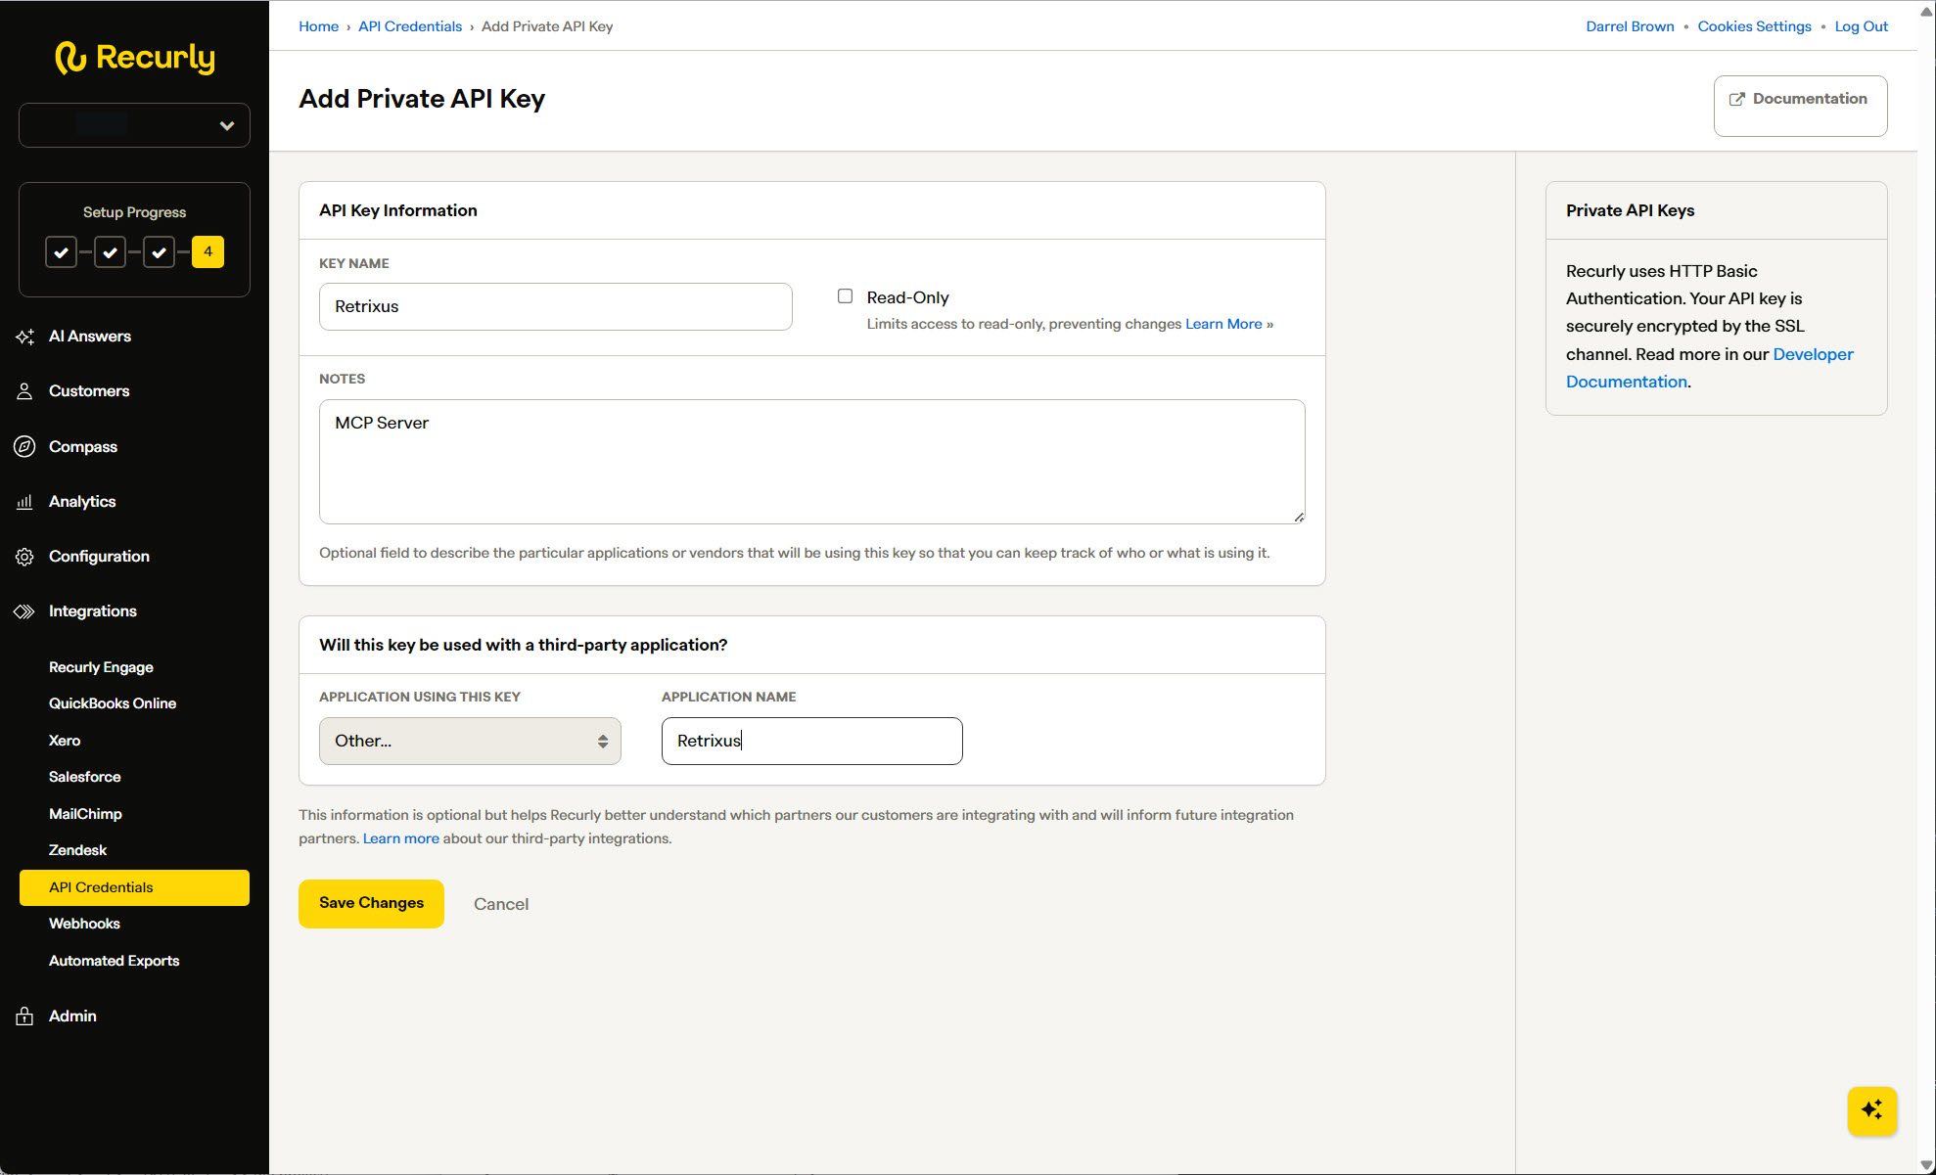Click Save Changes button

(371, 903)
